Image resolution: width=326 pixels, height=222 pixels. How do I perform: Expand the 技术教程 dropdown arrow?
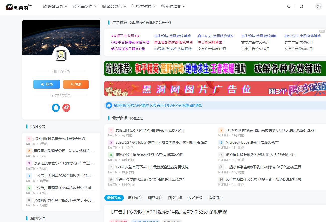coord(154,6)
